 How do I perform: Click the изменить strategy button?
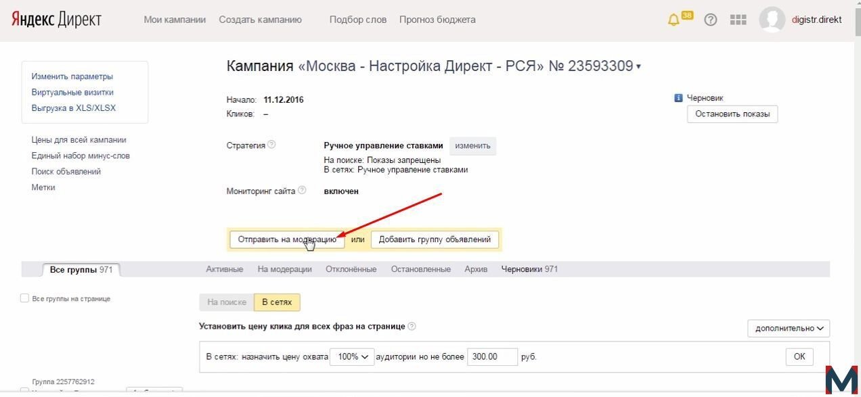472,146
